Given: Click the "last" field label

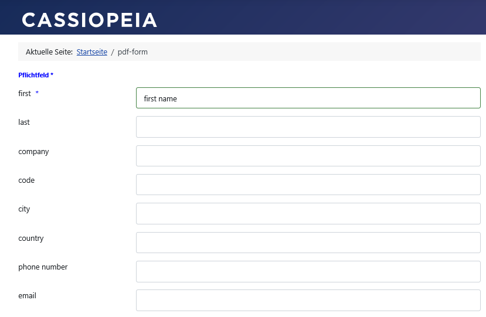Looking at the screenshot, I should click(x=24, y=122).
